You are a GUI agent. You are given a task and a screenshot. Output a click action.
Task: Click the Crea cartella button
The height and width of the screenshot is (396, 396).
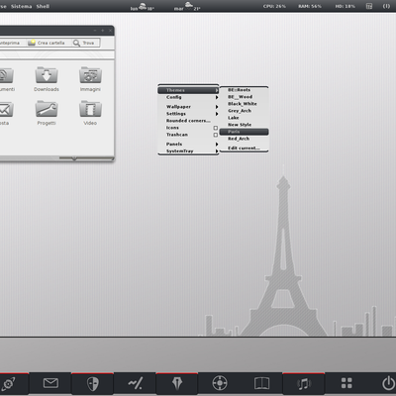[x=47, y=43]
